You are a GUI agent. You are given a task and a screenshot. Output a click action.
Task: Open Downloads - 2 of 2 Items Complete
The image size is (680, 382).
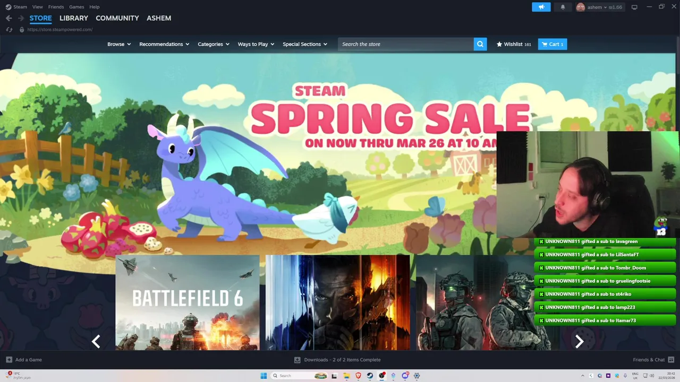pos(342,360)
